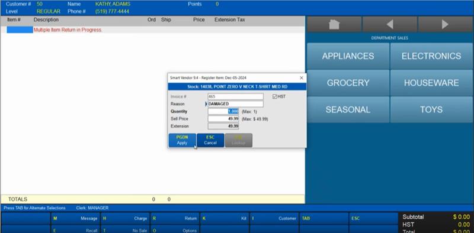
Task: Click the Invoice # field
Action: click(x=235, y=96)
